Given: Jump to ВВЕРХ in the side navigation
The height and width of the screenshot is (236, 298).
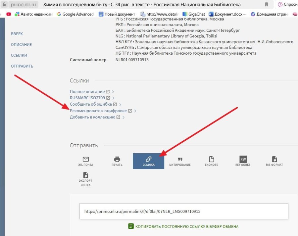Looking at the screenshot, I should 17,34.
